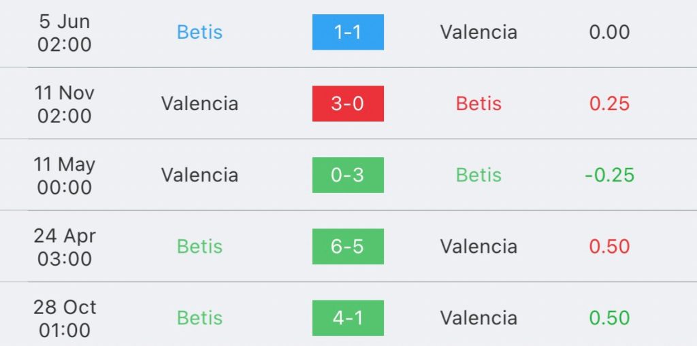Viewport: 697px width, 346px height.
Task: Select Valencia in the 5 Jun match
Action: [479, 32]
